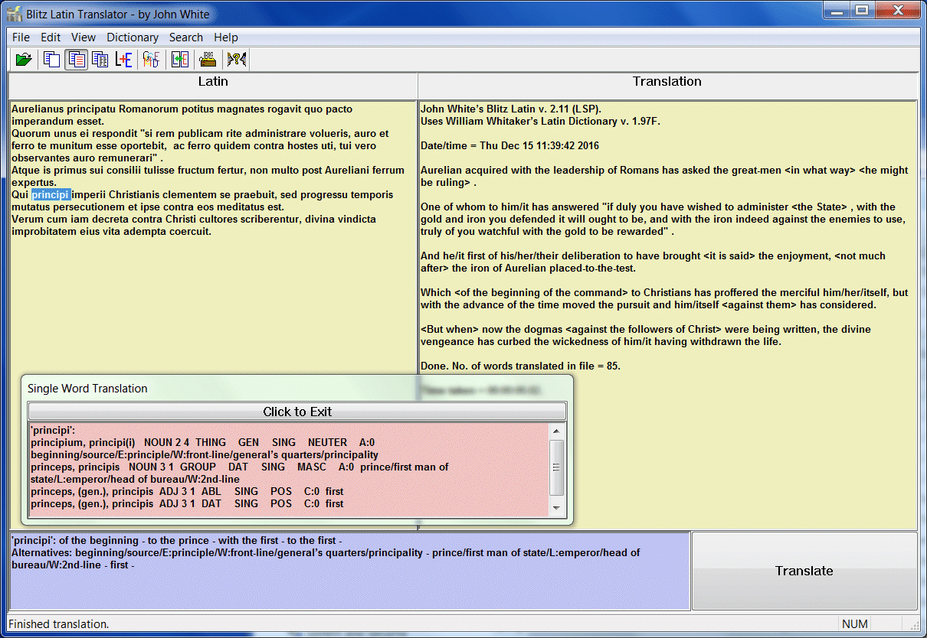Open the Edit menu
Image resolution: width=927 pixels, height=638 pixels.
tap(51, 37)
